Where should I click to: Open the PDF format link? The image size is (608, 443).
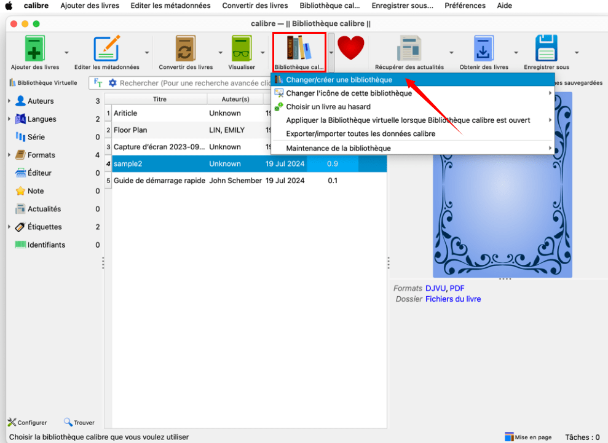[x=457, y=288]
